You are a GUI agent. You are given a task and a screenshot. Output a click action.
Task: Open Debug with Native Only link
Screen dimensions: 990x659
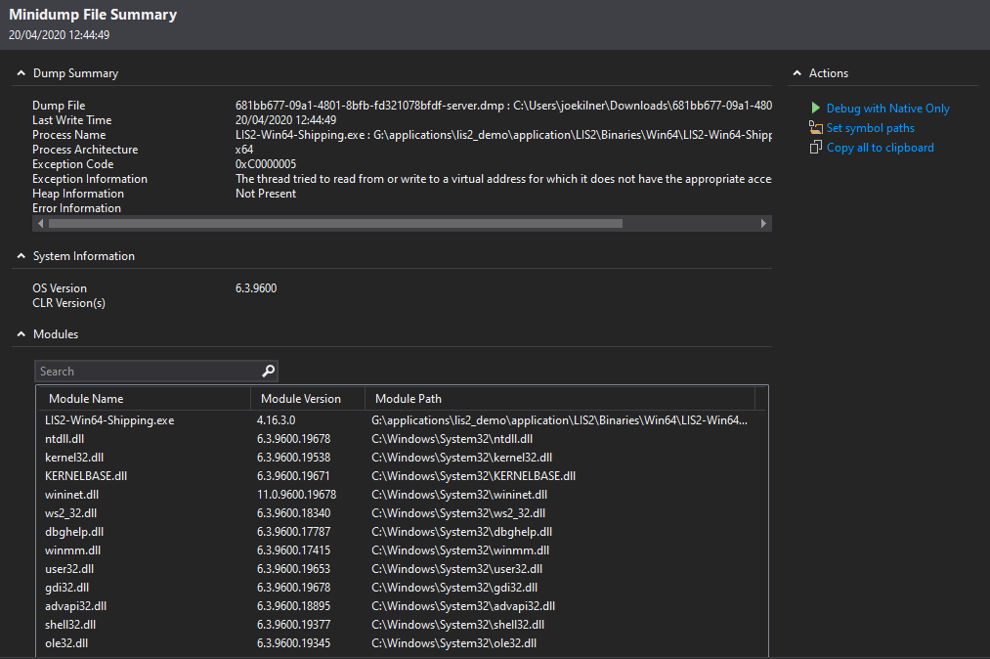coord(887,109)
